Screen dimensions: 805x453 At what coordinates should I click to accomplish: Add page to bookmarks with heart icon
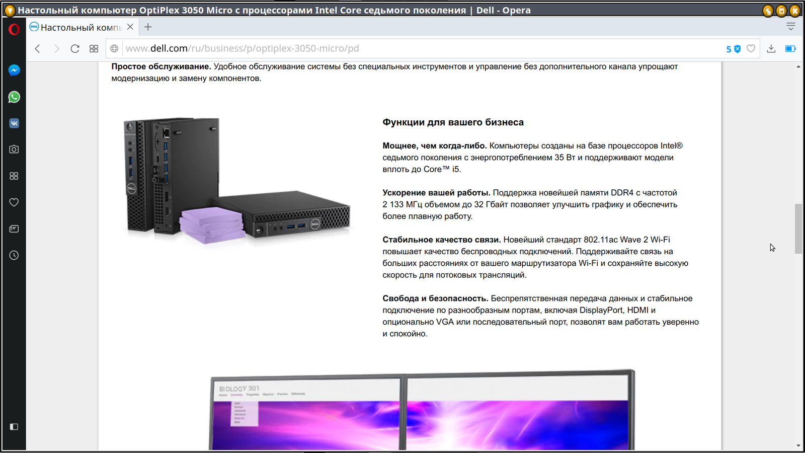[751, 48]
